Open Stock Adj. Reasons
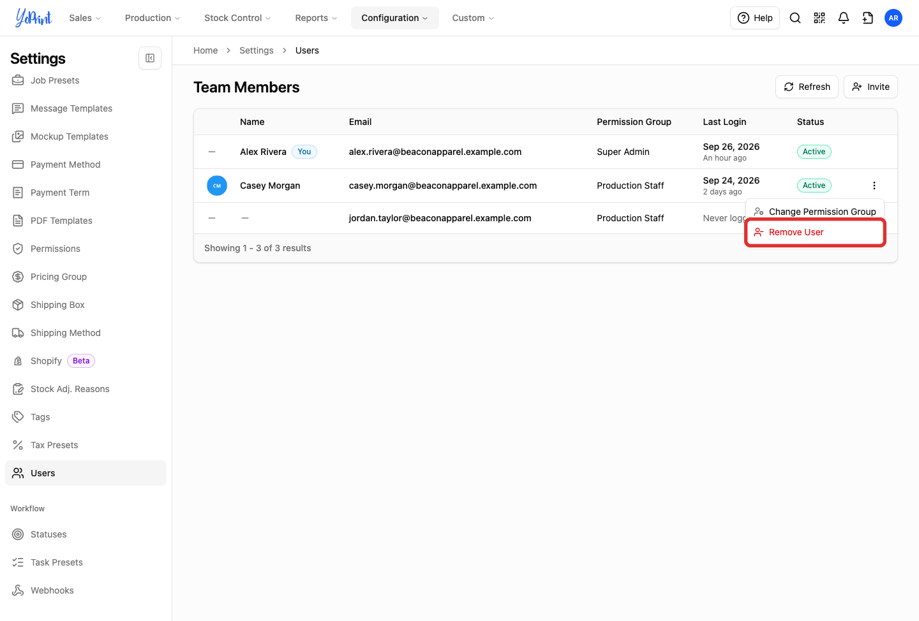This screenshot has height=621, width=919. point(86,389)
